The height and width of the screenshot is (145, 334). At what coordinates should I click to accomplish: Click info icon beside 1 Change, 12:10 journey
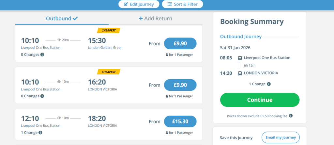40,133
